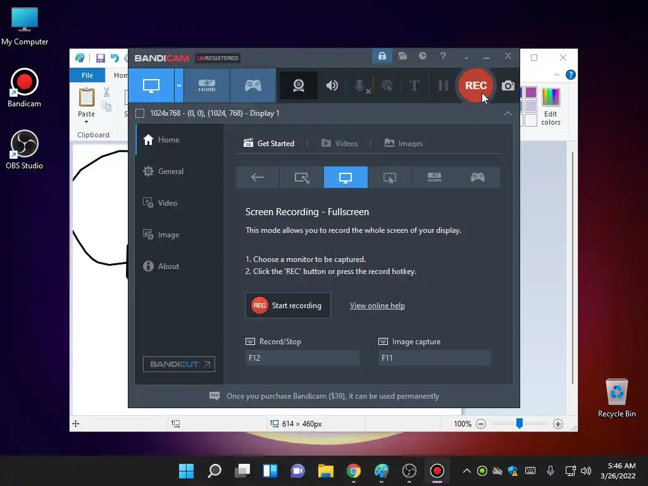Viewport: 648px width, 486px height.
Task: Open the screen mode dropdown arrow
Action: click(179, 85)
